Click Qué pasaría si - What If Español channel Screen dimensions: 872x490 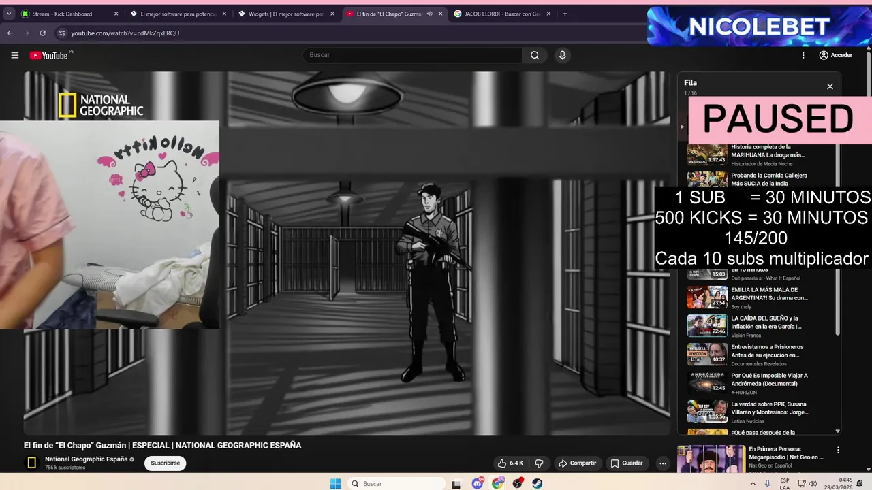(x=766, y=278)
